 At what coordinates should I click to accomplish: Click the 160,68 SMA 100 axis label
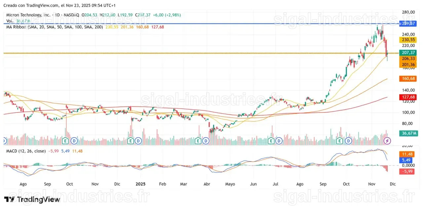pyautogui.click(x=408, y=78)
